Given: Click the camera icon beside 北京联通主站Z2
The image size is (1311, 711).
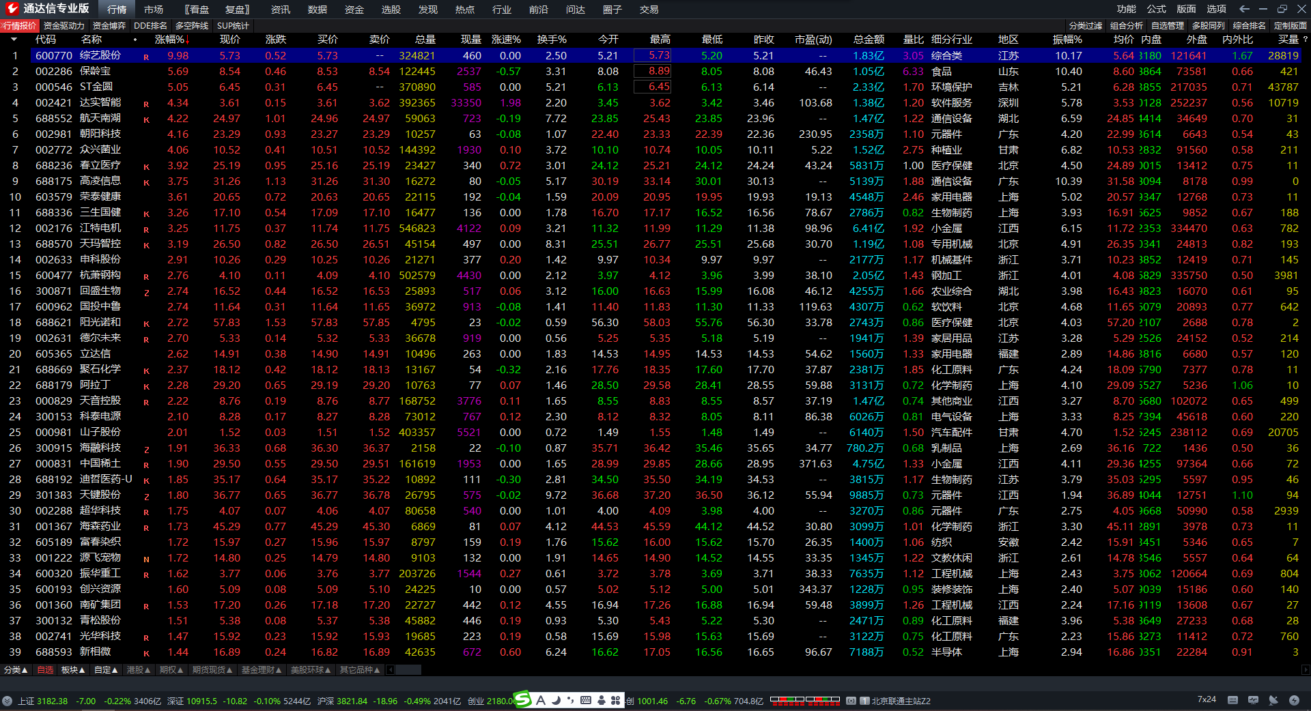Looking at the screenshot, I should pyautogui.click(x=851, y=701).
